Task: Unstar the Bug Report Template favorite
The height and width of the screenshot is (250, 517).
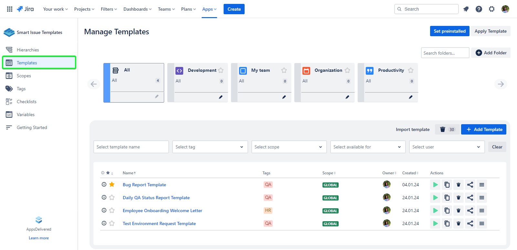Action: pos(112,184)
